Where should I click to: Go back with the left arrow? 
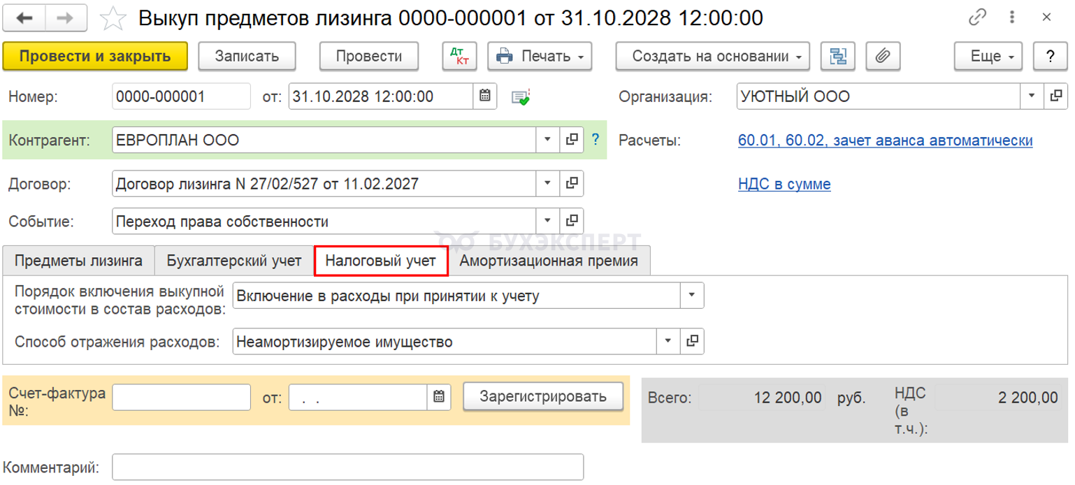click(x=26, y=19)
